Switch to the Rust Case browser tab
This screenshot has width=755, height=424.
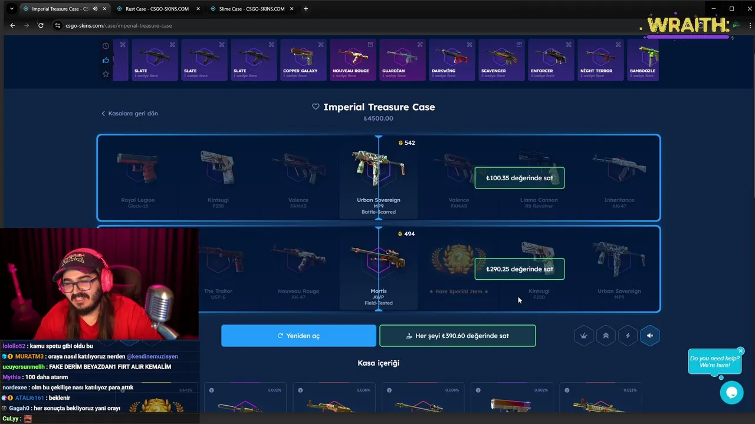click(x=156, y=9)
